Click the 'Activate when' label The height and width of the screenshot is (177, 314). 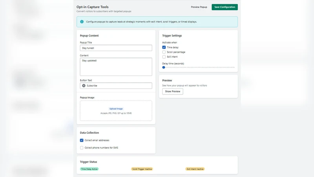click(x=170, y=42)
